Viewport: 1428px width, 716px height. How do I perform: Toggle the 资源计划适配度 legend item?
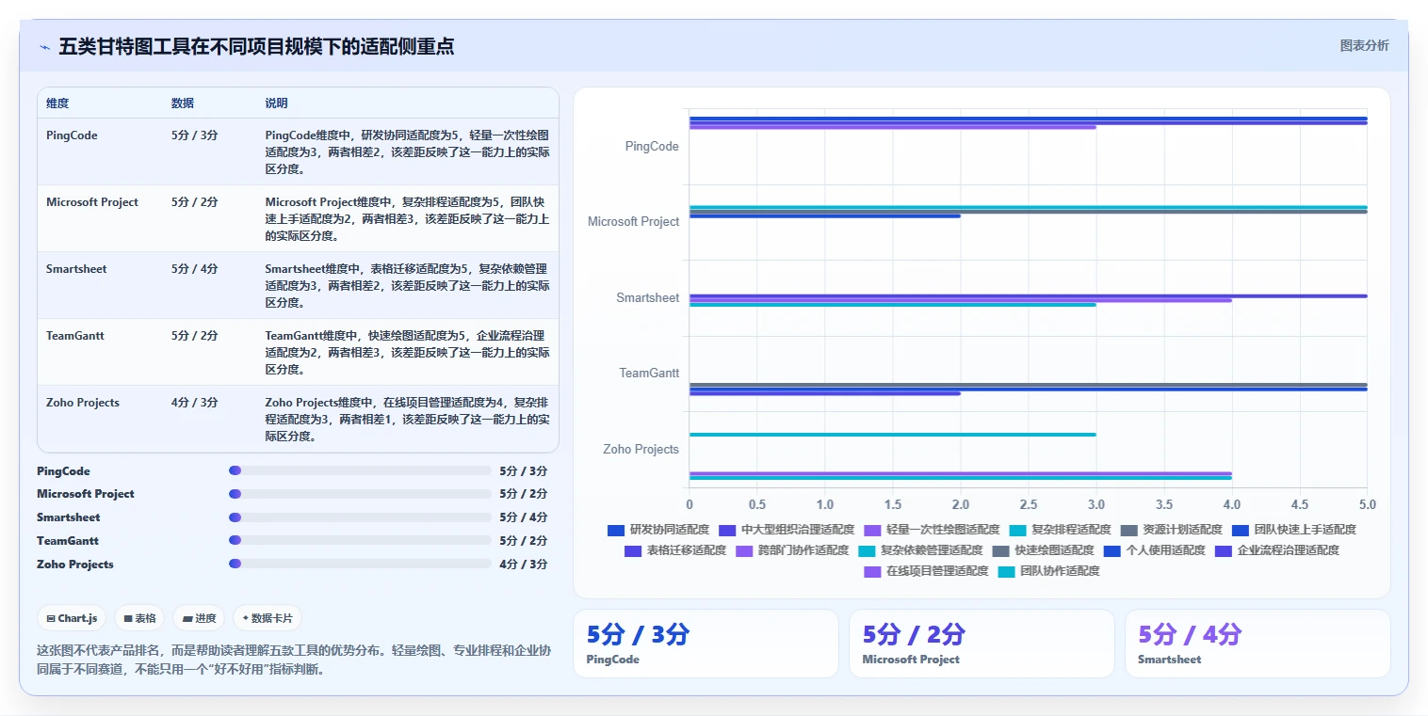coord(1171,530)
